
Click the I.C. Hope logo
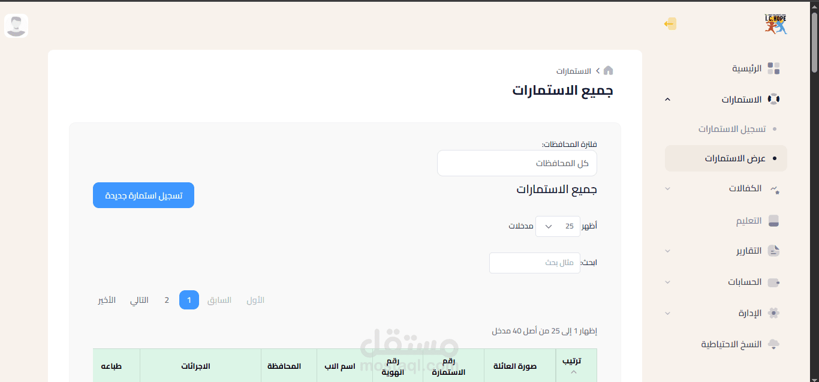point(775,24)
